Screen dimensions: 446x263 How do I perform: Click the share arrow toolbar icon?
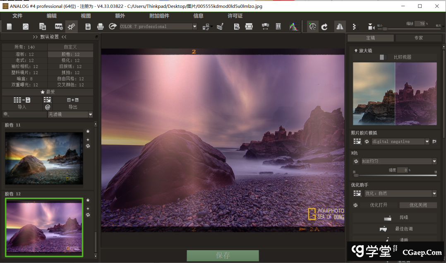112,27
